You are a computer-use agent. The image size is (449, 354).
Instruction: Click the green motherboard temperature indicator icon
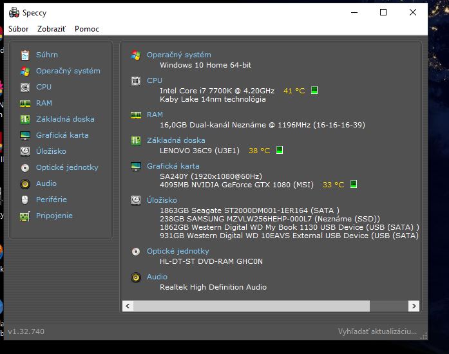280,150
